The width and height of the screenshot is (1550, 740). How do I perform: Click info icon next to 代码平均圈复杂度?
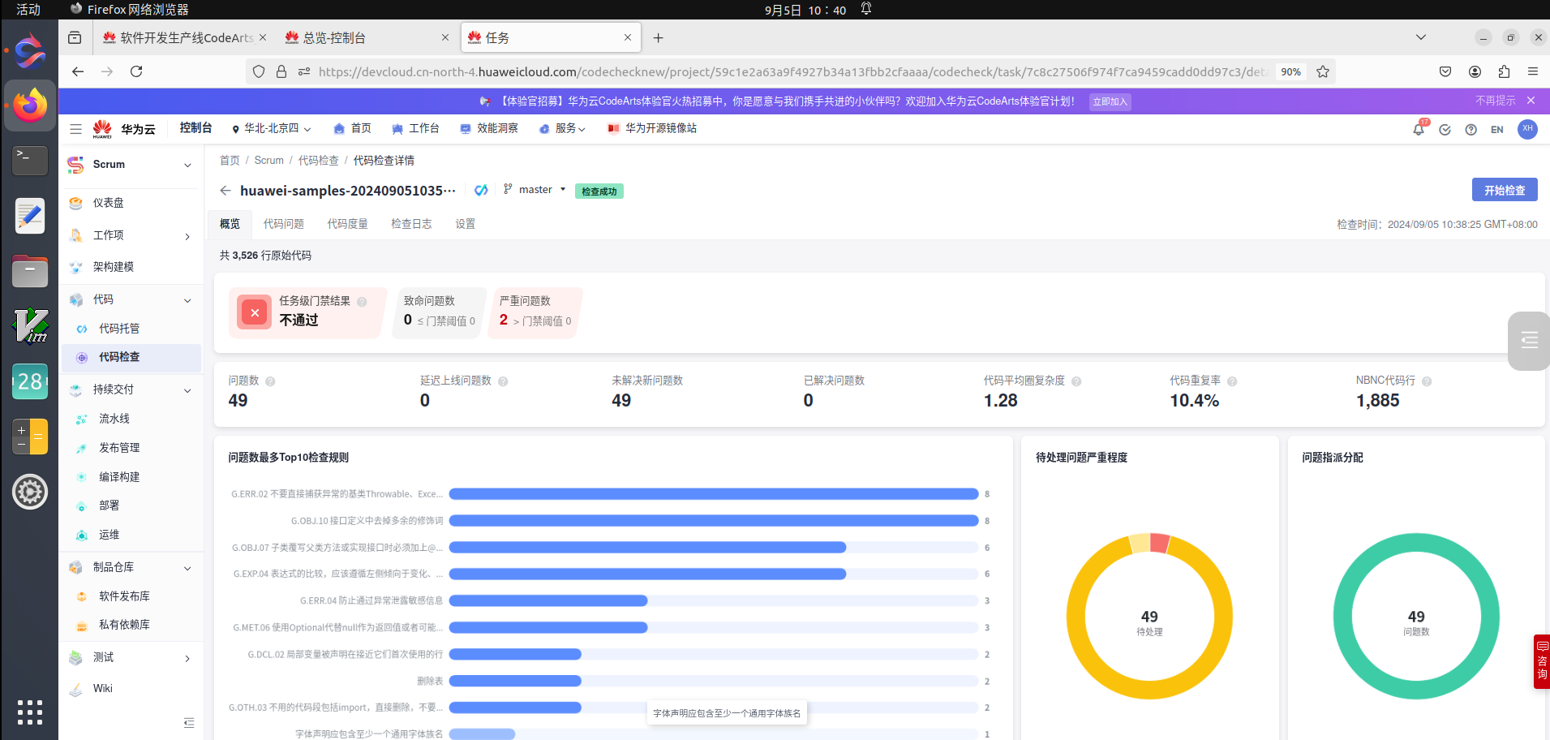1076,381
